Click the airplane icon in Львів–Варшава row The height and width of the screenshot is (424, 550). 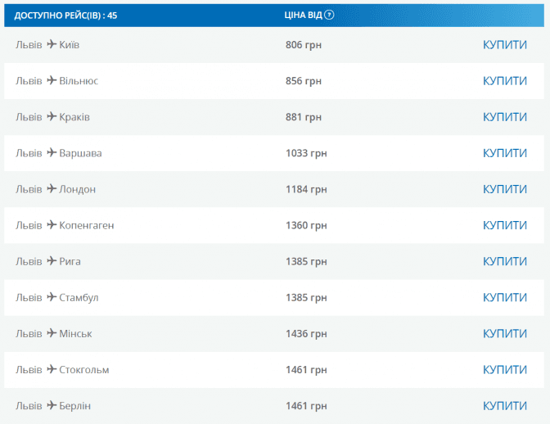pyautogui.click(x=52, y=152)
